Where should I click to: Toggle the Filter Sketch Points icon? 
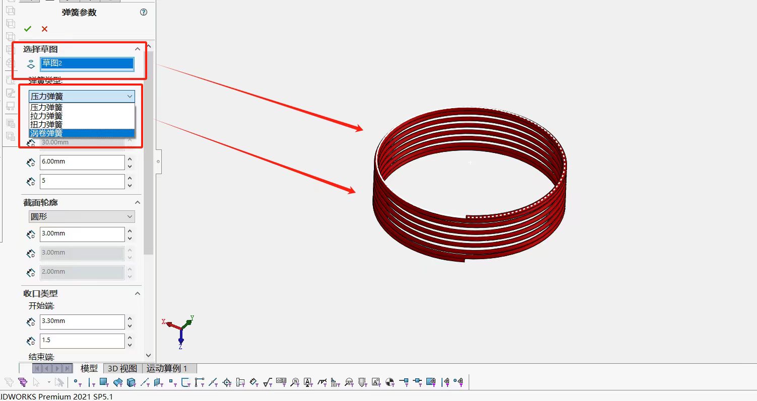(172, 382)
